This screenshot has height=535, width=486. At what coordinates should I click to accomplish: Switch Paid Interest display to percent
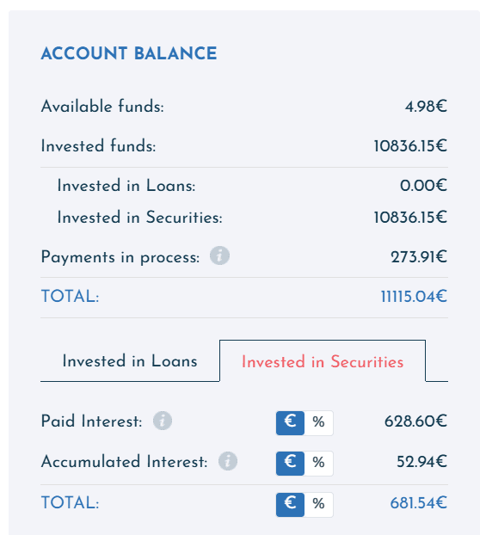click(x=318, y=422)
